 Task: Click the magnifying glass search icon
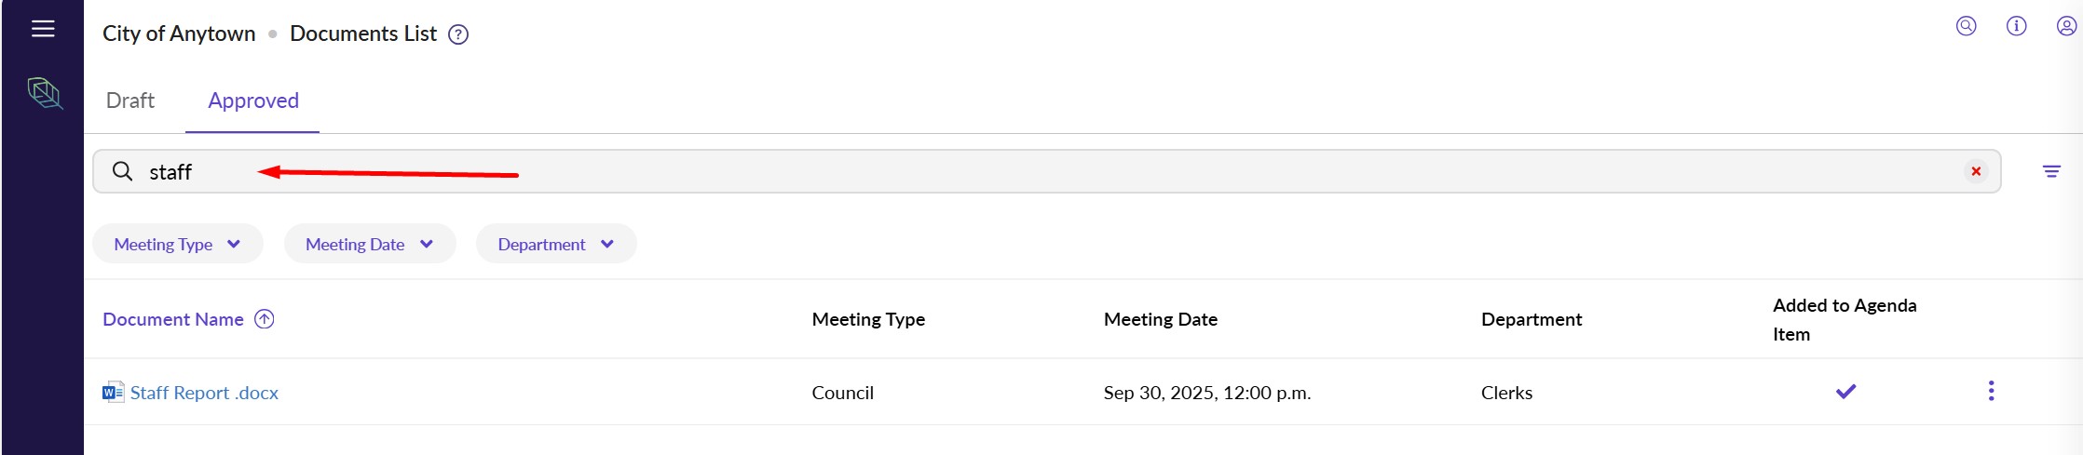click(122, 171)
